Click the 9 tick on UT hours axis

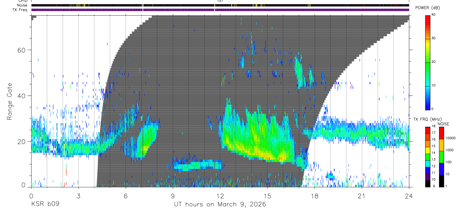coord(173,196)
